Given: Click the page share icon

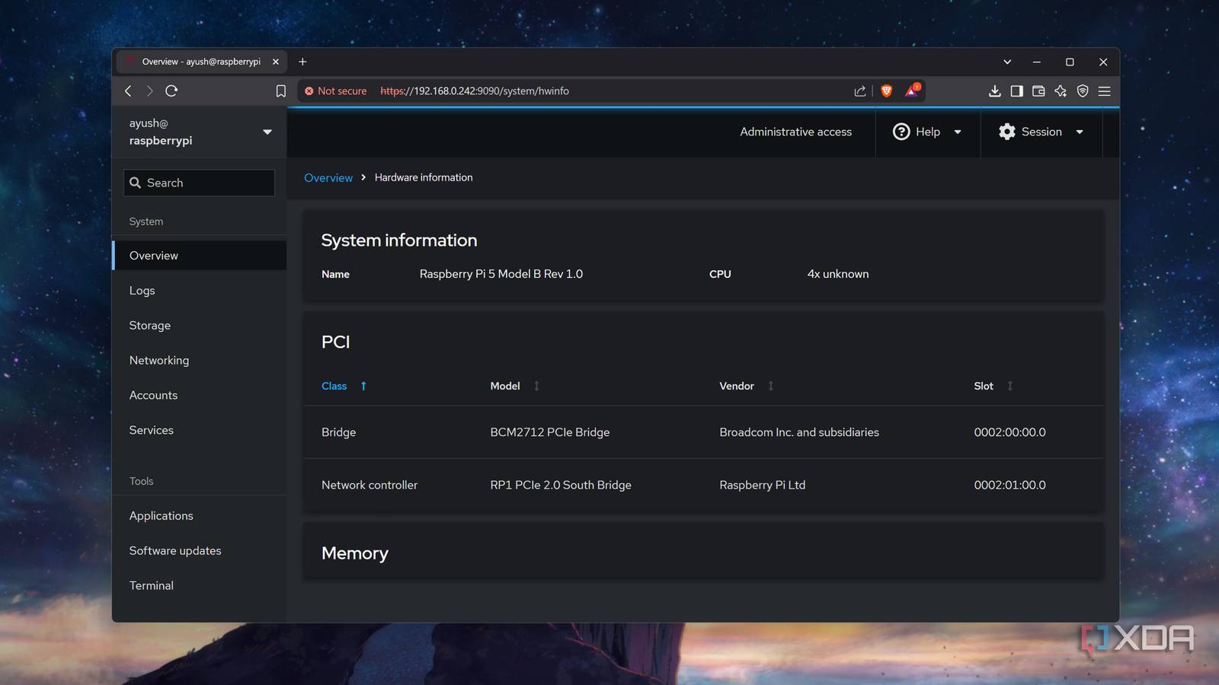Looking at the screenshot, I should click(860, 91).
